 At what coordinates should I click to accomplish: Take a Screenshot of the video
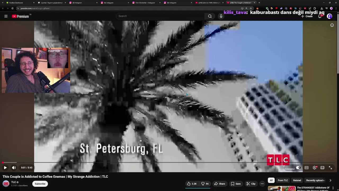point(289,169)
